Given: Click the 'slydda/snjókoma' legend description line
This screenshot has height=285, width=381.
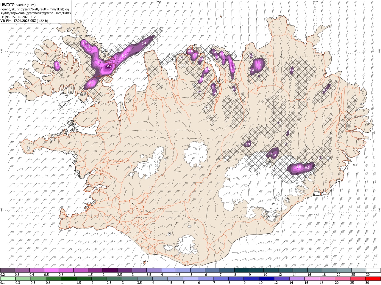Looking at the screenshot, I should (x=35, y=13).
